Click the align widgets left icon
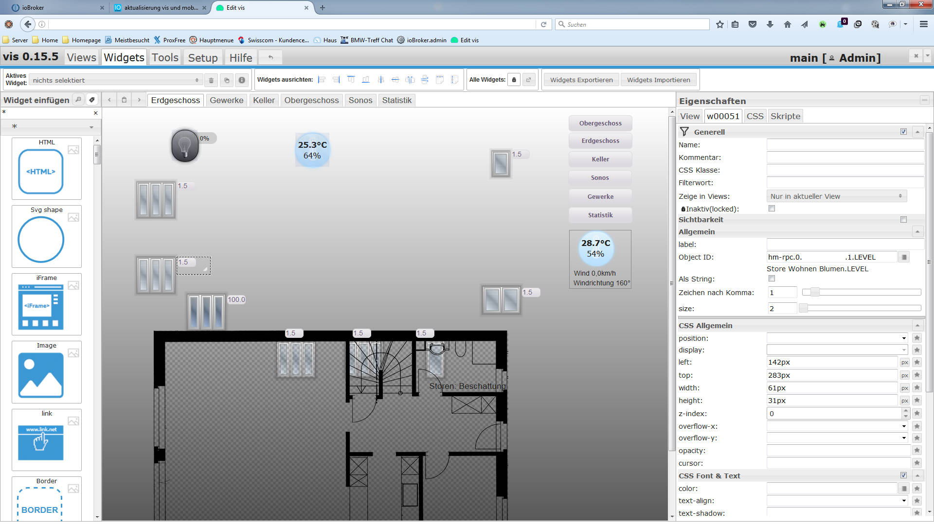 [x=322, y=80]
